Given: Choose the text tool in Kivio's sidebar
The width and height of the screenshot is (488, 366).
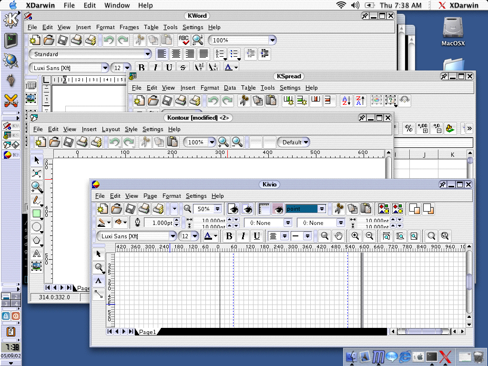Looking at the screenshot, I should (x=99, y=280).
